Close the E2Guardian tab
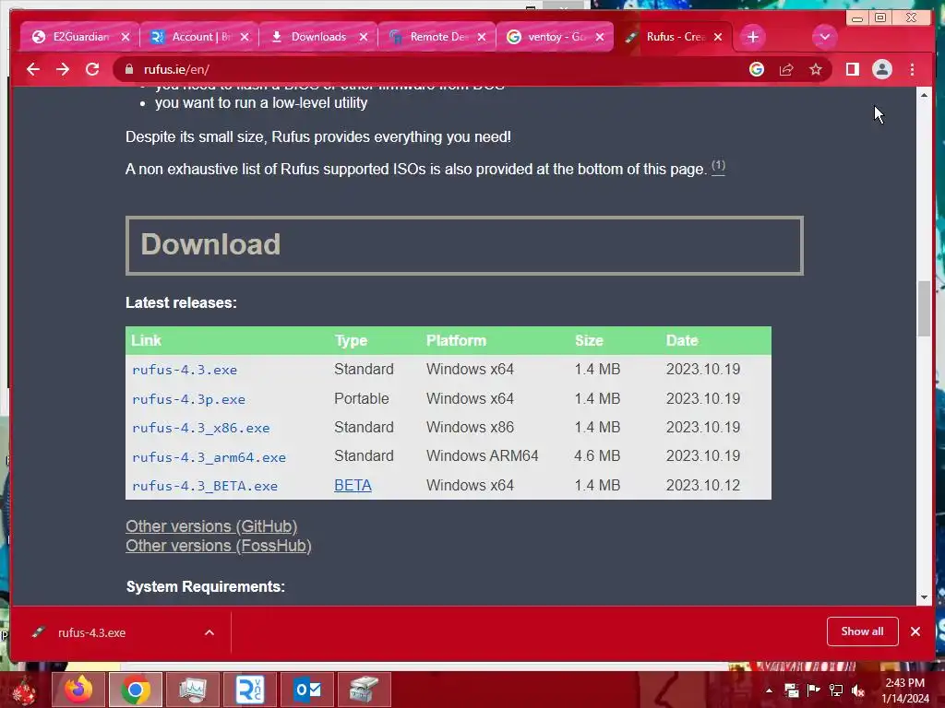This screenshot has height=708, width=945. tap(126, 37)
